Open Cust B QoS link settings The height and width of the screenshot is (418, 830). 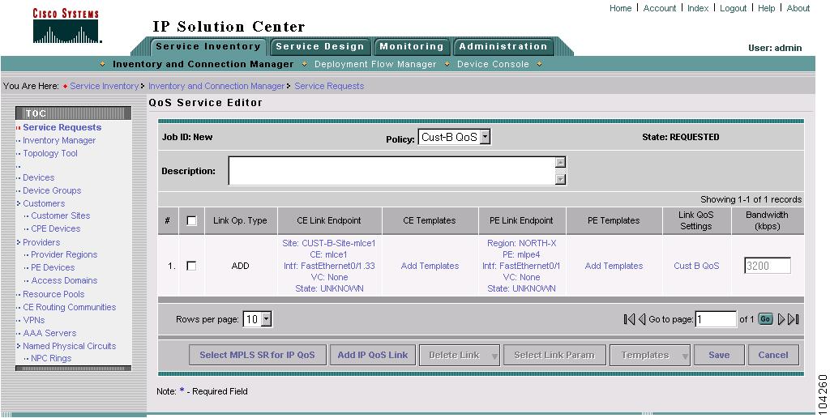696,266
